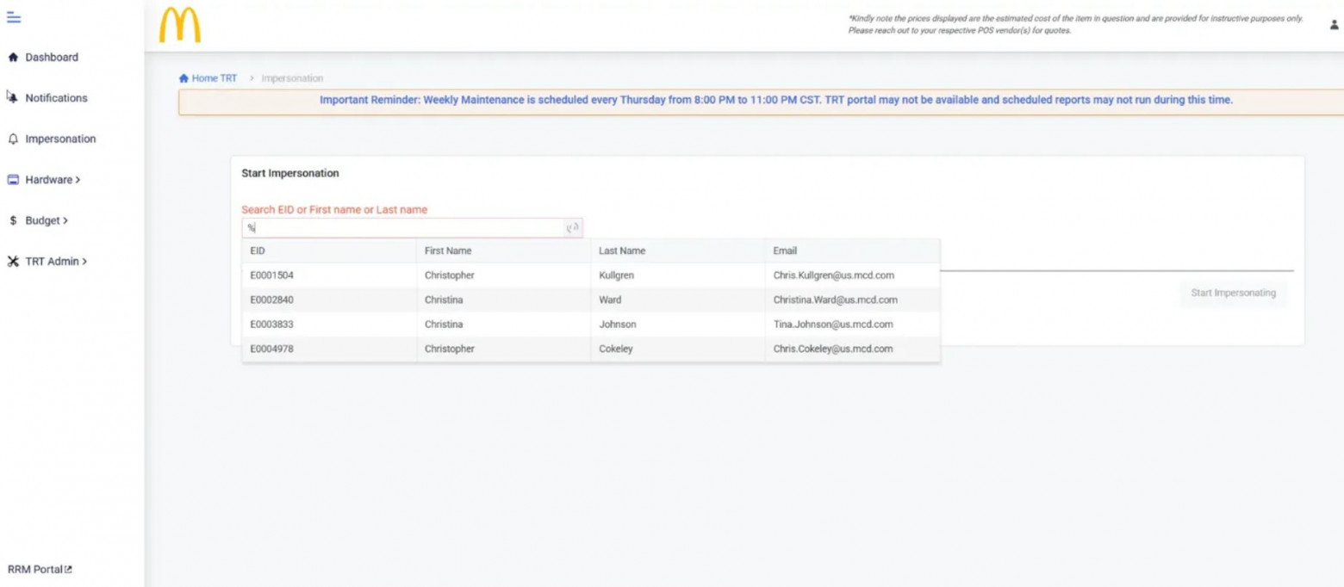Go to the Home TRT breadcrumb
The height and width of the screenshot is (587, 1344).
click(208, 78)
